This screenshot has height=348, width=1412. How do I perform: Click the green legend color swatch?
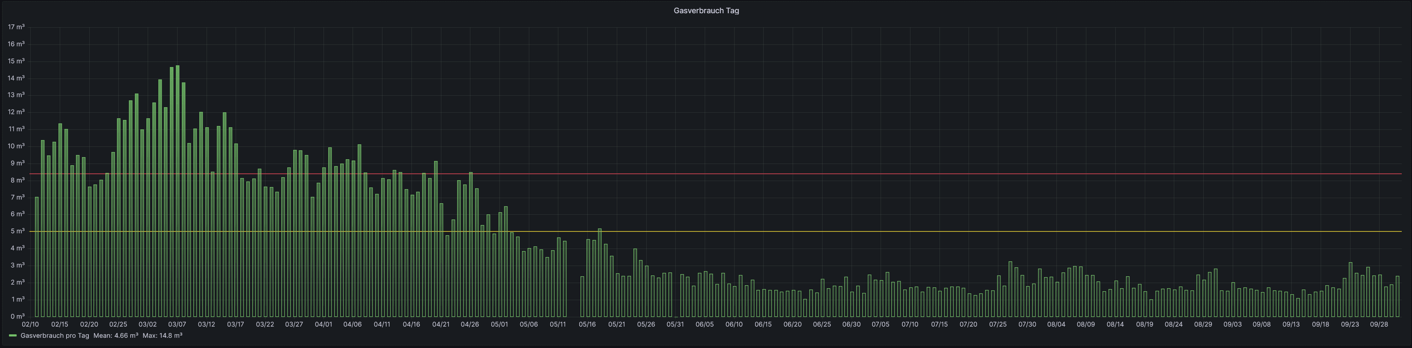coord(13,335)
